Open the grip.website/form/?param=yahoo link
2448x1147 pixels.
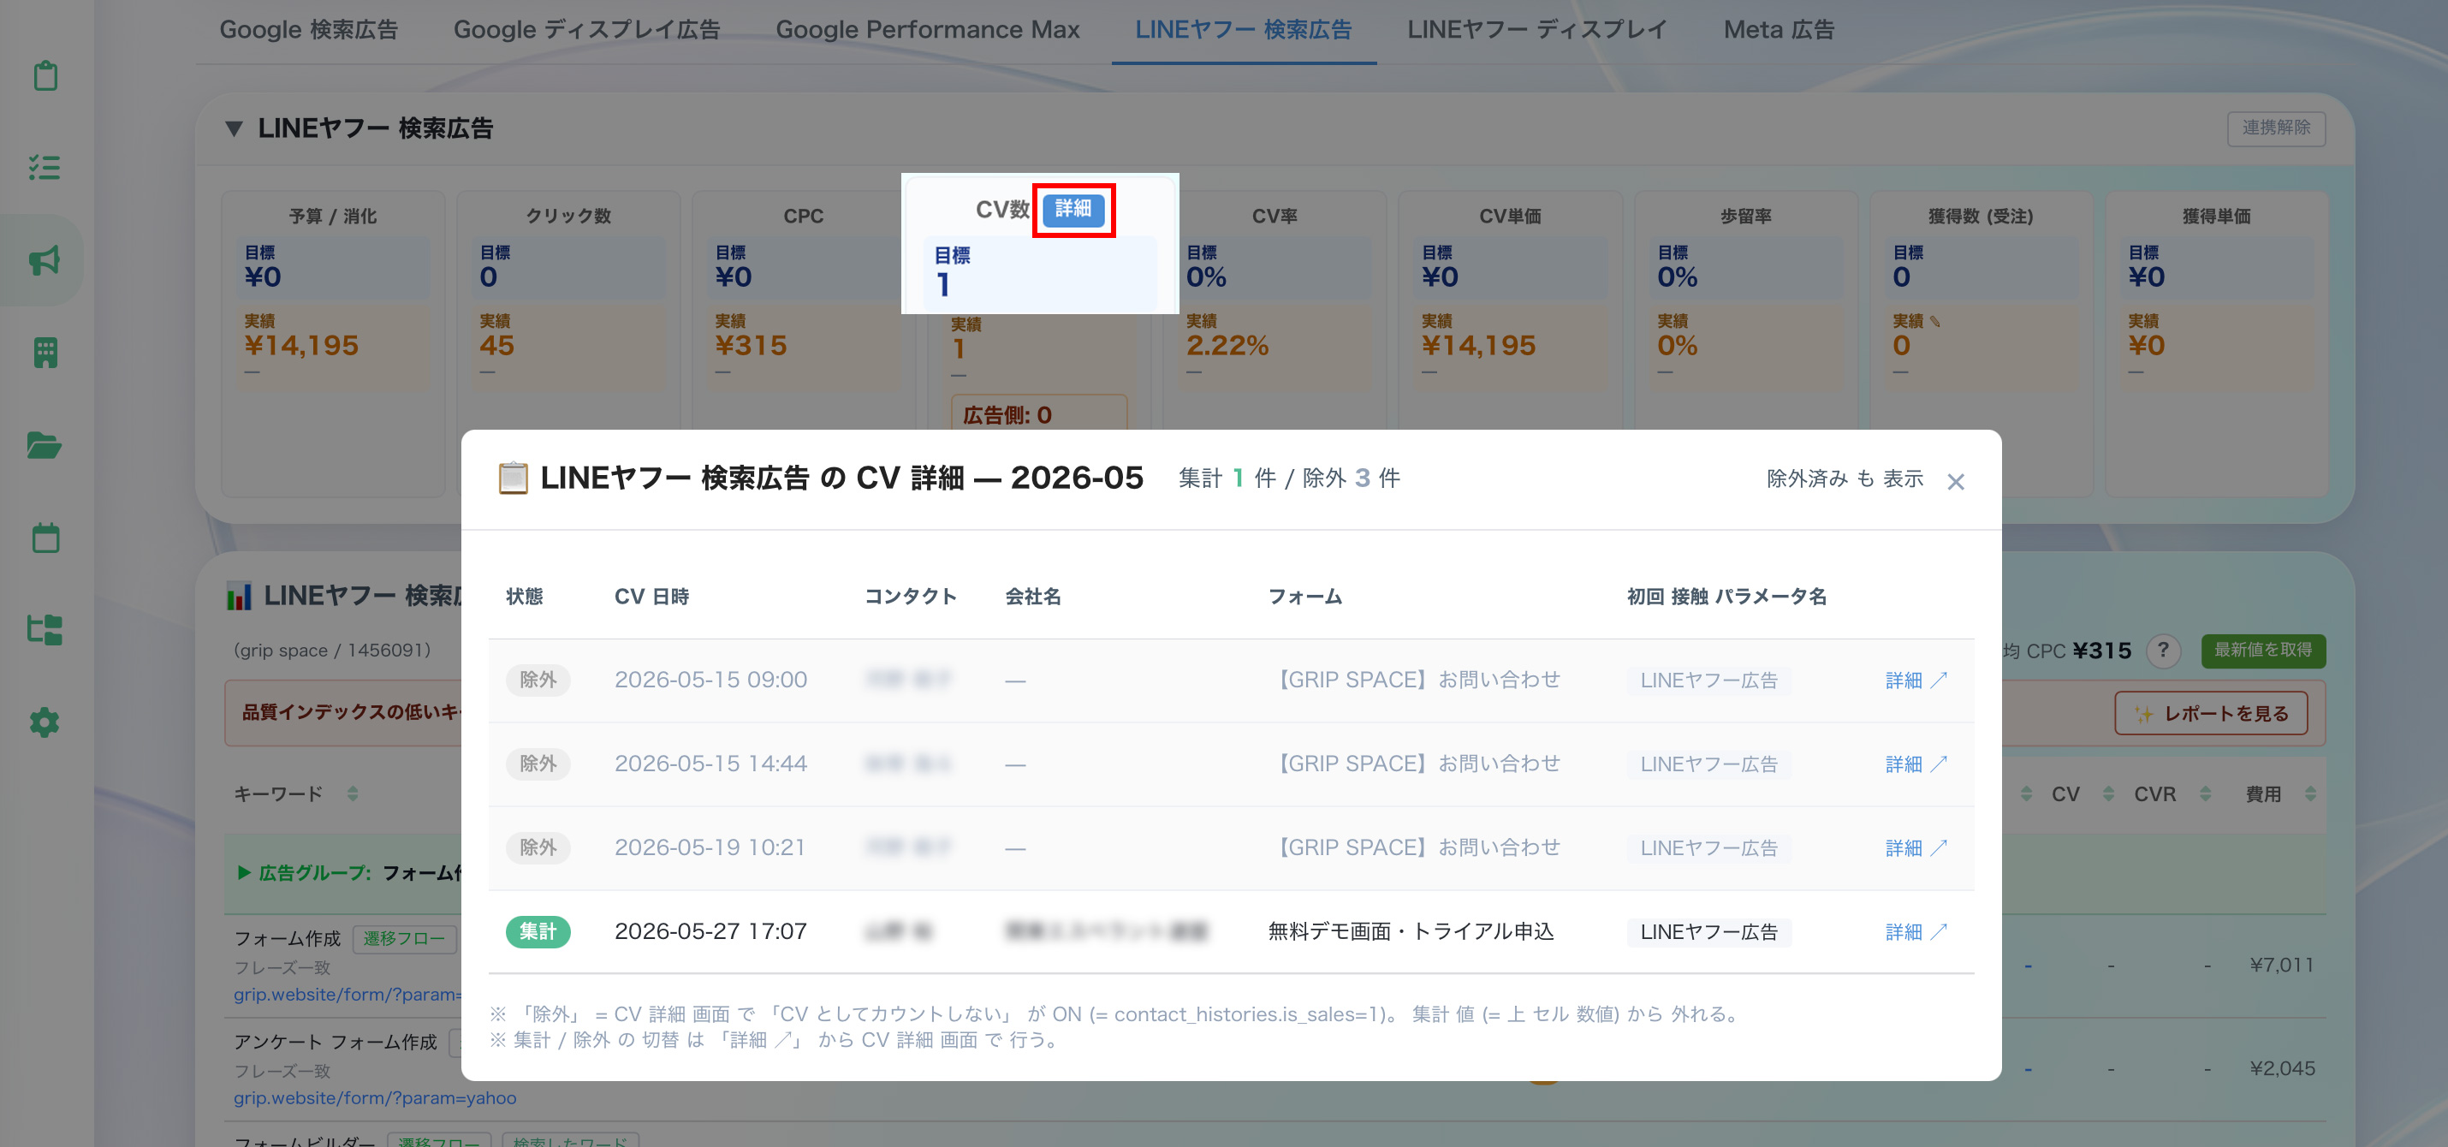pos(376,1098)
